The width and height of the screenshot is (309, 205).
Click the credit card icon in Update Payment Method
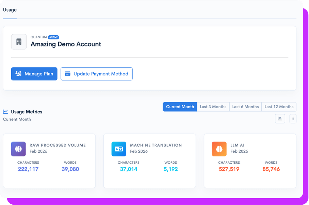[67, 74]
